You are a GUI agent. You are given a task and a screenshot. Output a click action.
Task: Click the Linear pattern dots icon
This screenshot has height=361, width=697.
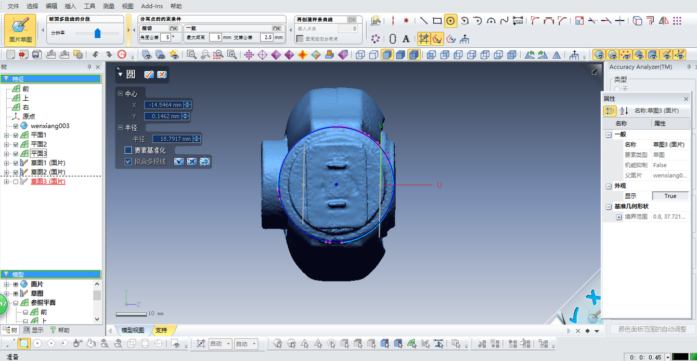(677, 21)
